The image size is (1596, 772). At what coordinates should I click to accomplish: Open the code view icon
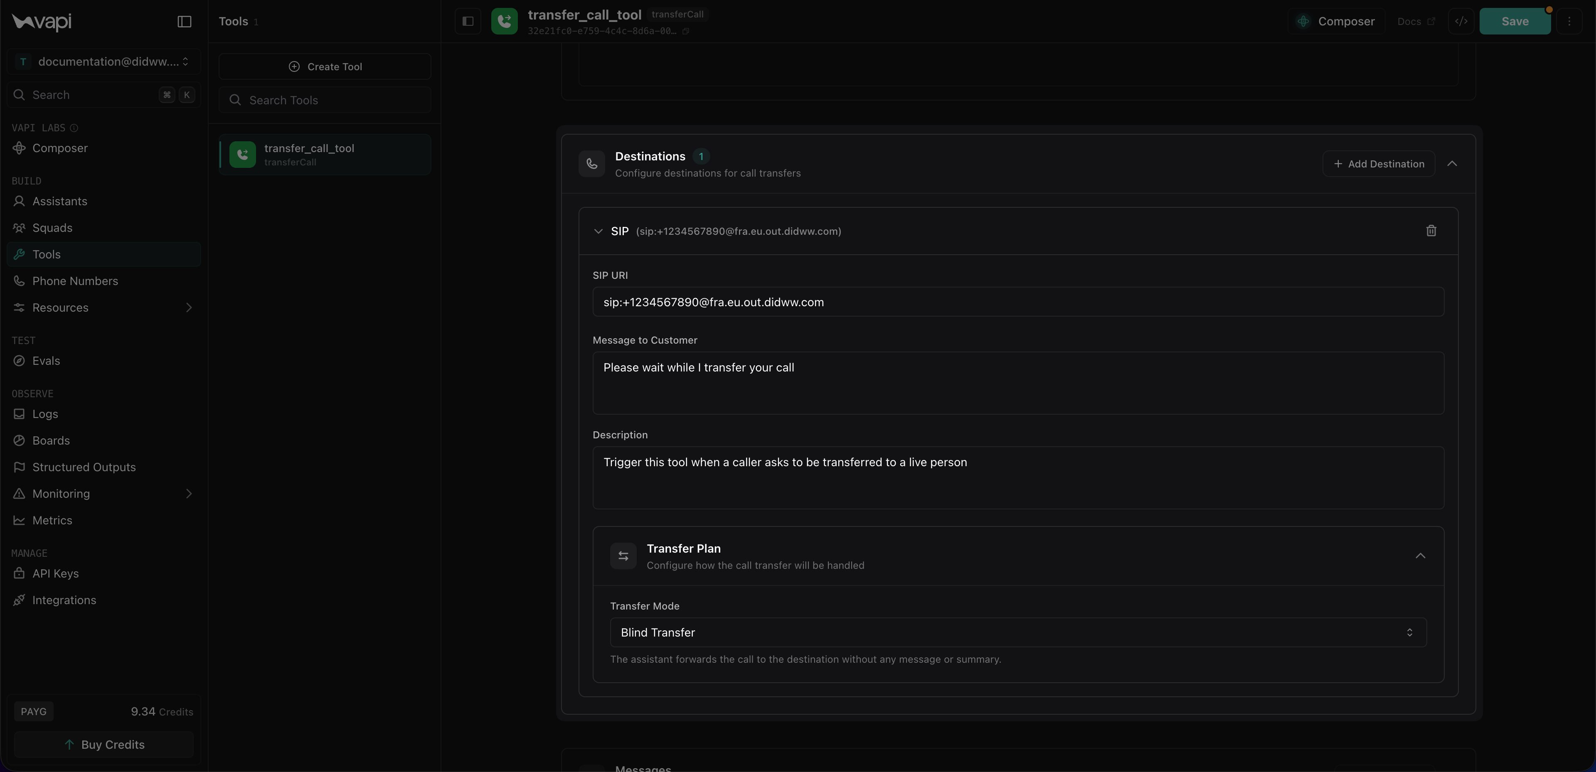tap(1461, 21)
